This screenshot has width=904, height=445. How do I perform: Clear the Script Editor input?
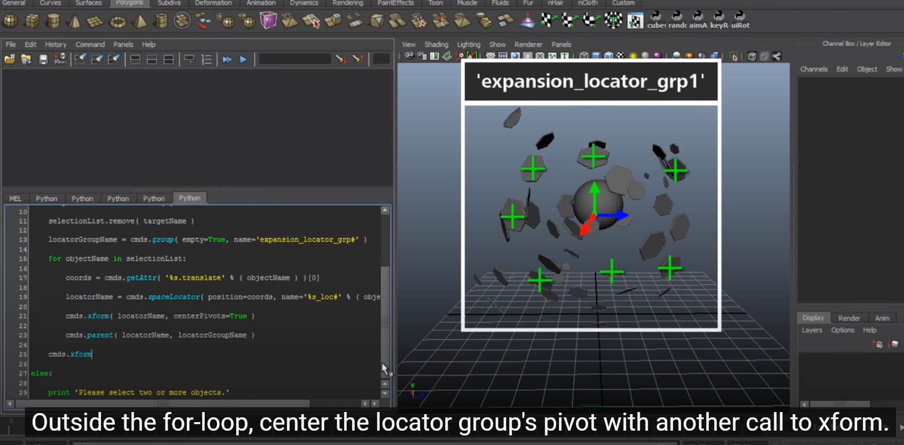[97, 59]
